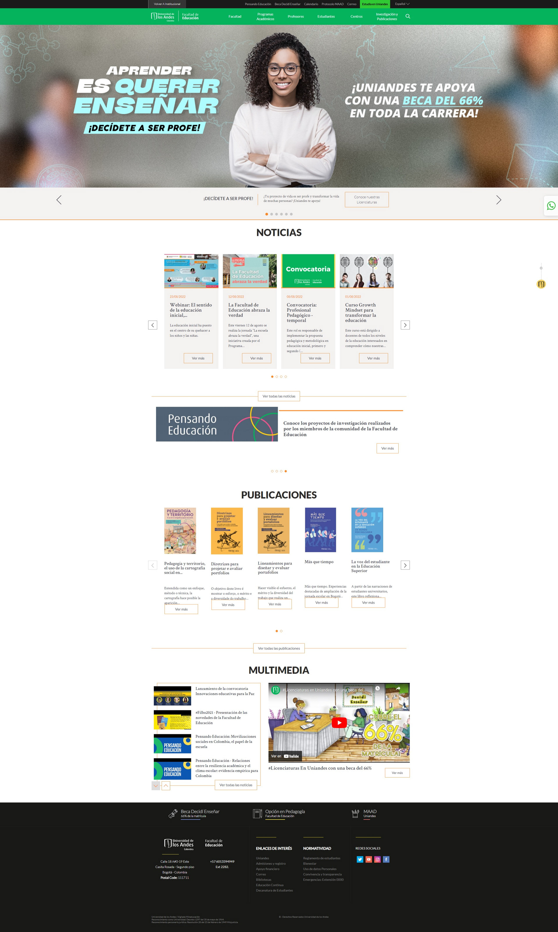
Task: Open the Twitter social icon in footer
Action: point(360,859)
